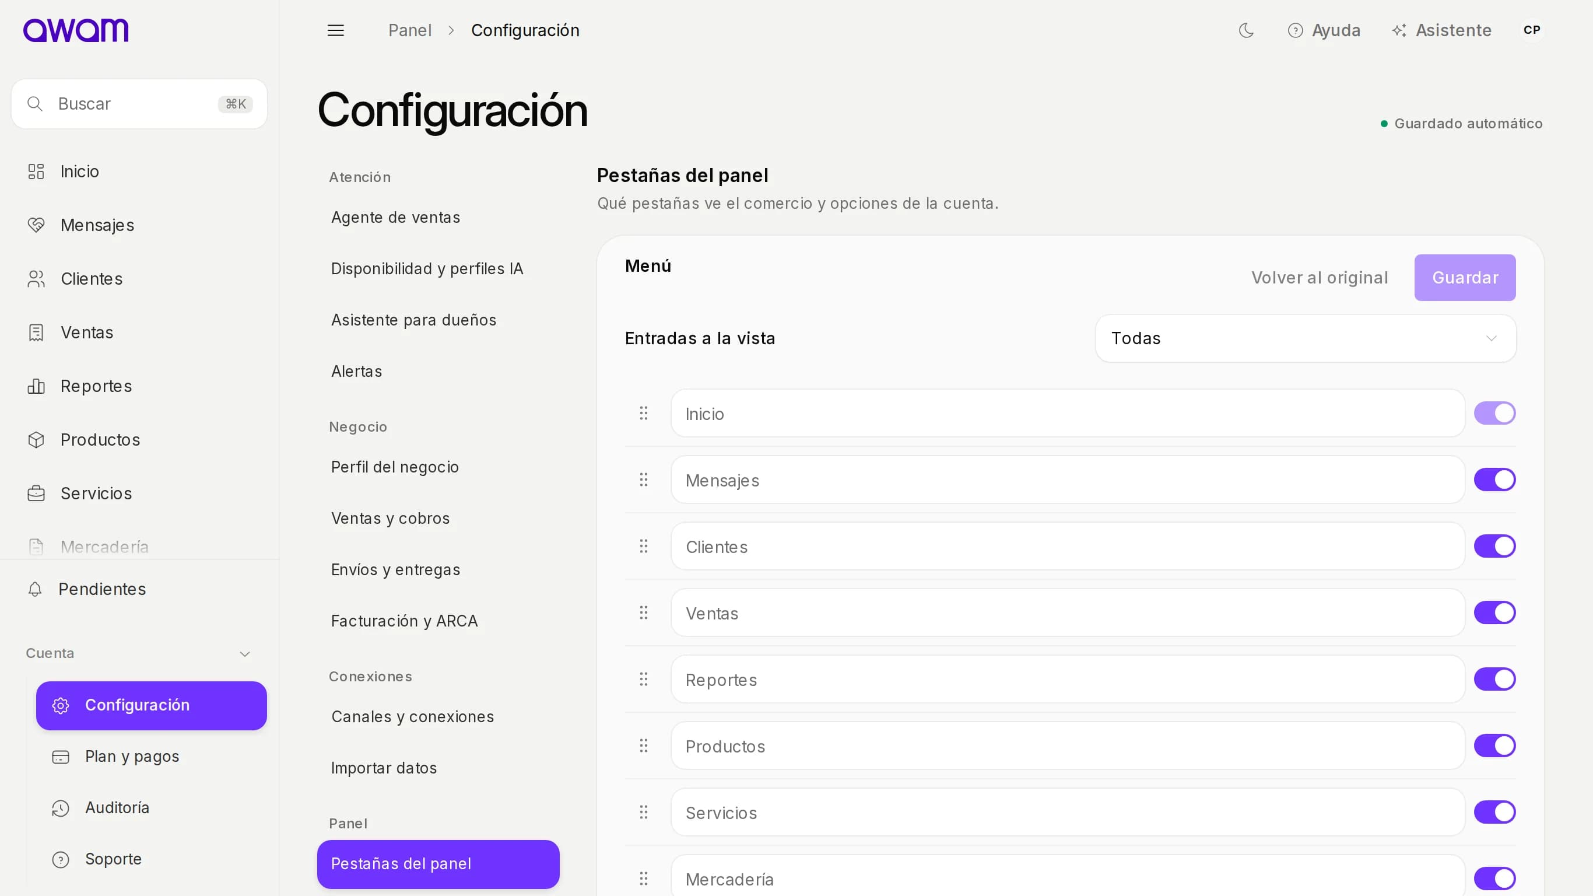Click the Mensajes sidebar icon

click(x=36, y=225)
